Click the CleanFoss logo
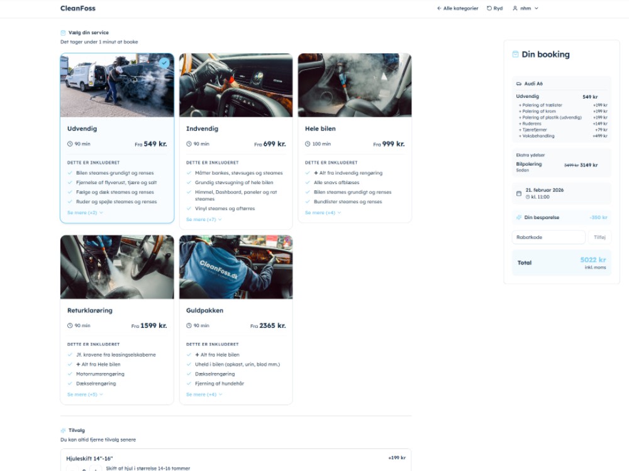The image size is (629, 471). coord(78,8)
